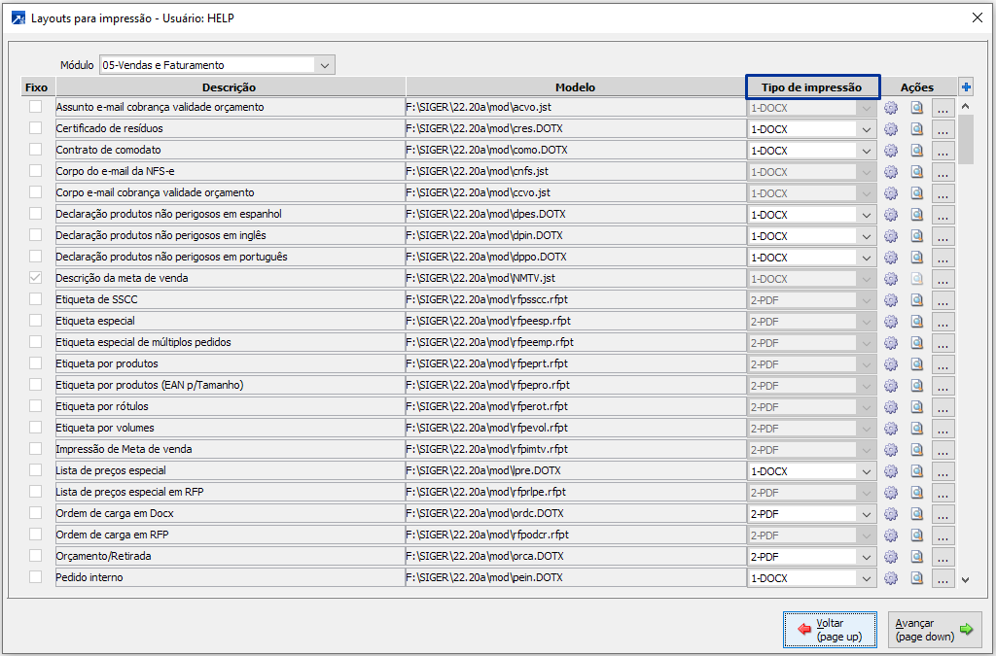This screenshot has height=656, width=996.
Task: Check Fixo box for Contrato de comodato
Action: tap(36, 149)
